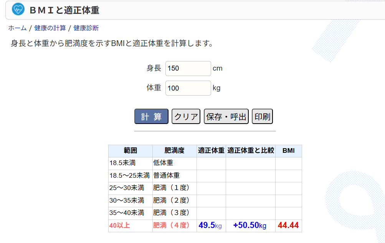The width and height of the screenshot is (385, 243).
Task: Click the 適正体重 column header
Action: (x=211, y=151)
